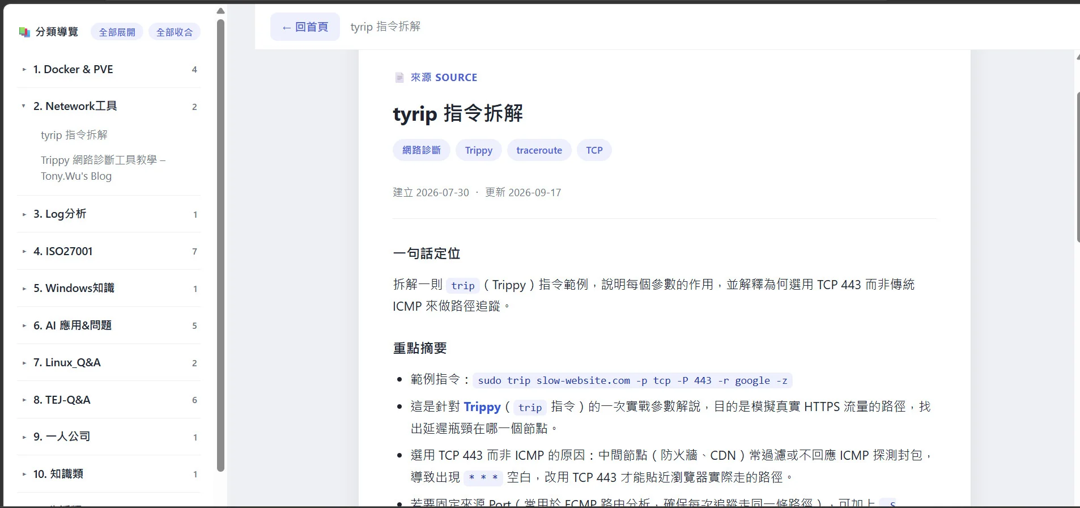
Task: Expand the 3. Log分析 category
Action: pyautogui.click(x=109, y=214)
